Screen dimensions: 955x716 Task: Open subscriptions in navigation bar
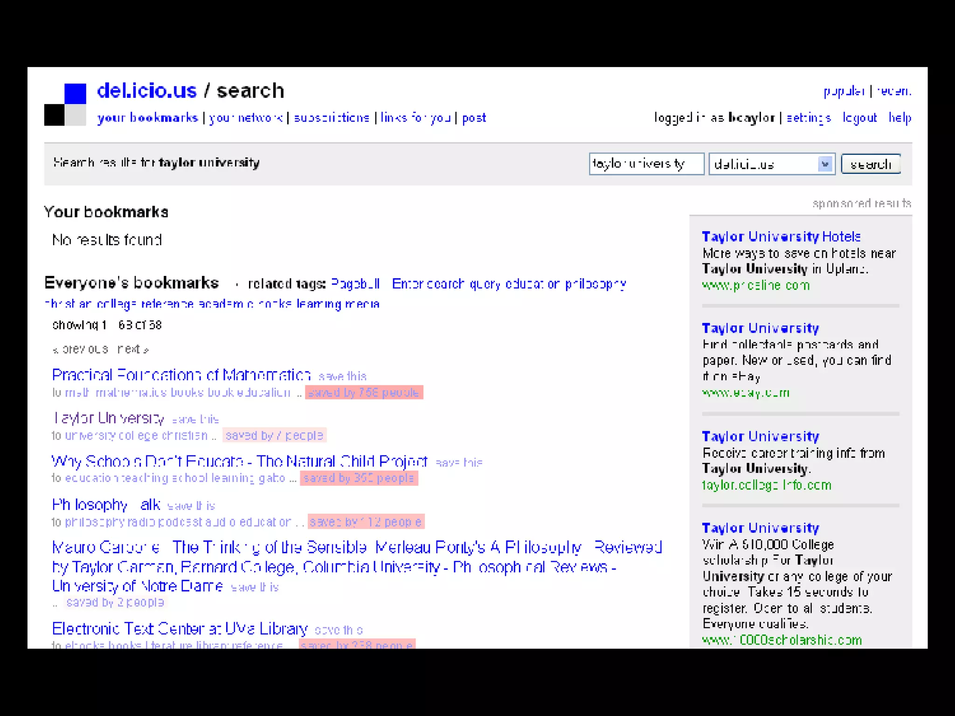(332, 118)
